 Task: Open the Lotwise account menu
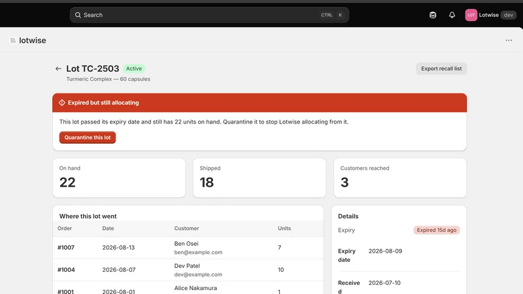(x=490, y=15)
